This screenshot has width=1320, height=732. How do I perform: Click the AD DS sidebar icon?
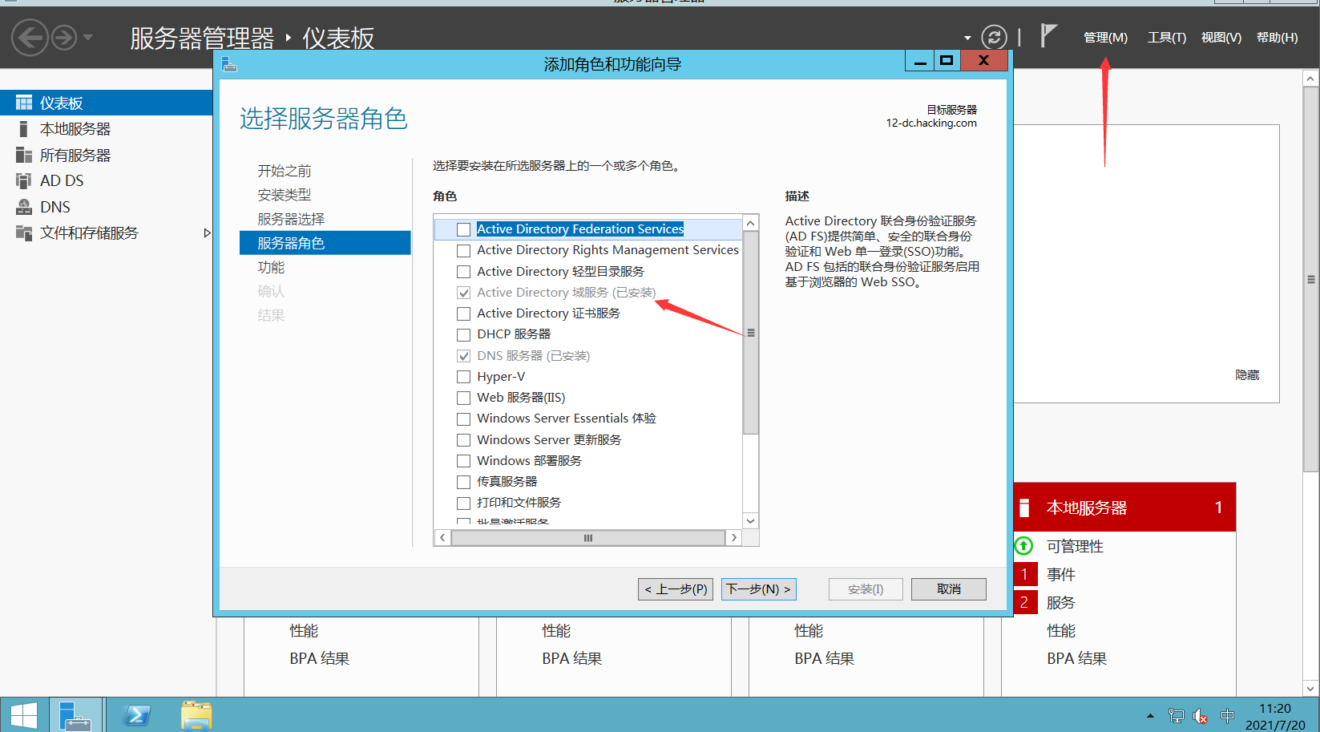pos(24,180)
